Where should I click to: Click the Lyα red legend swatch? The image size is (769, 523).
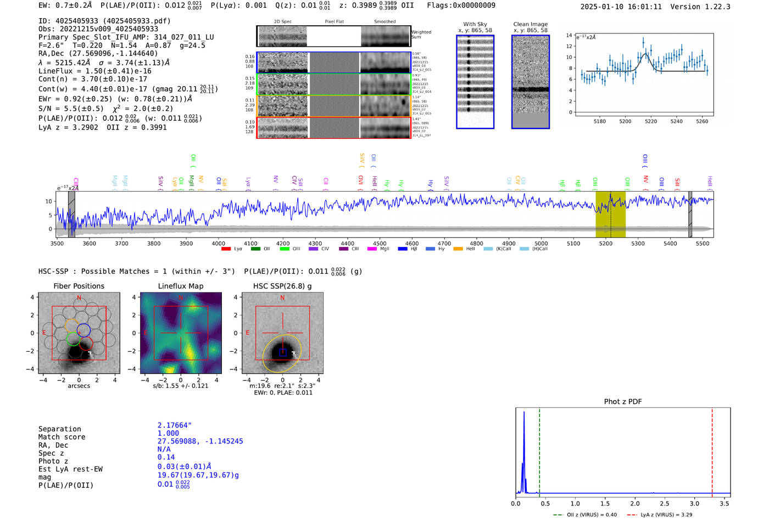coord(226,249)
